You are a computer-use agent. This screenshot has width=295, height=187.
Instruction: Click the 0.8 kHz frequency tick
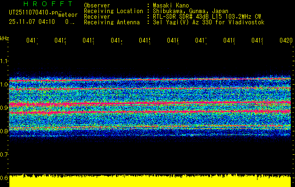(x=4, y=131)
